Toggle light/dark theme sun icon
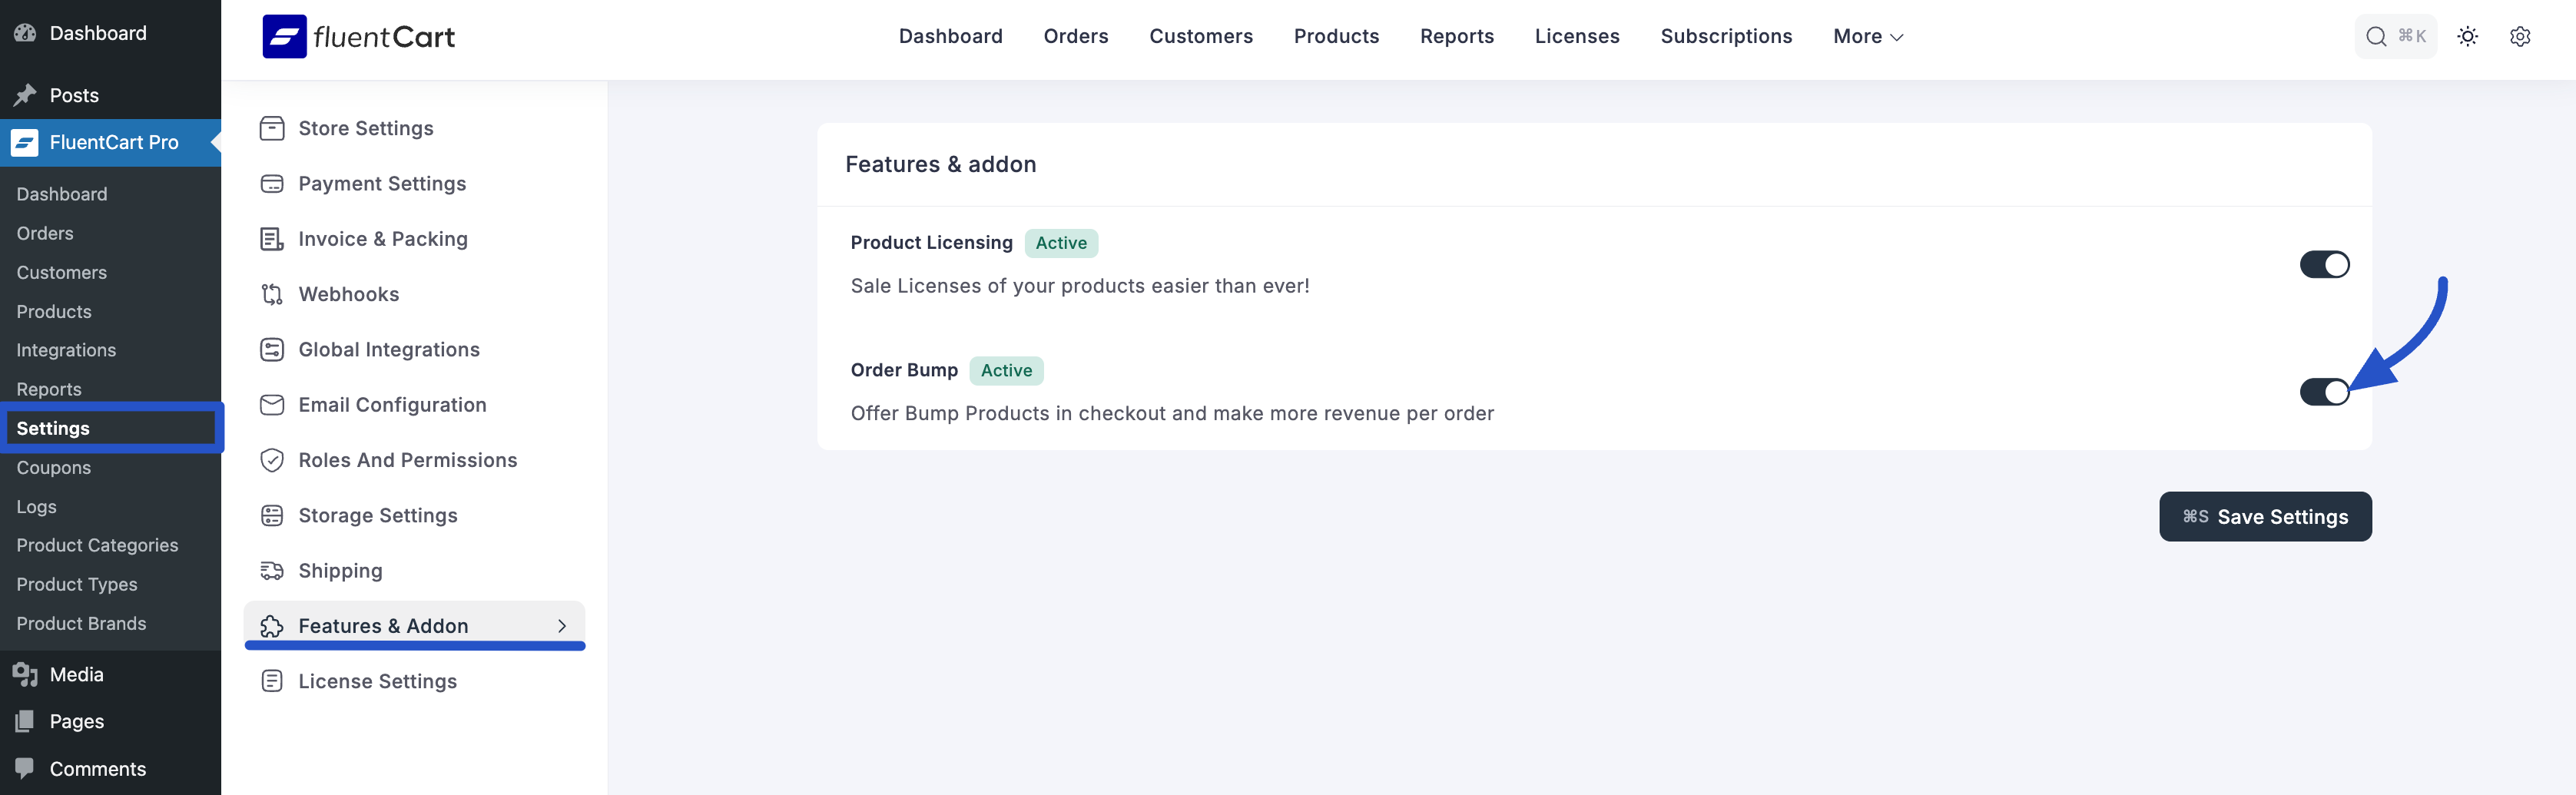 click(2467, 37)
